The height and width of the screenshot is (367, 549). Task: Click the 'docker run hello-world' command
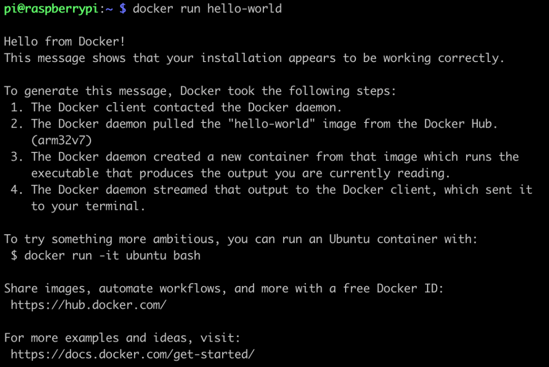tap(207, 9)
